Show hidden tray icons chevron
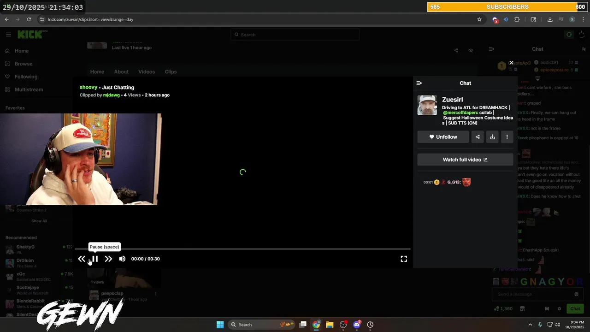The height and width of the screenshot is (332, 590). point(530,325)
